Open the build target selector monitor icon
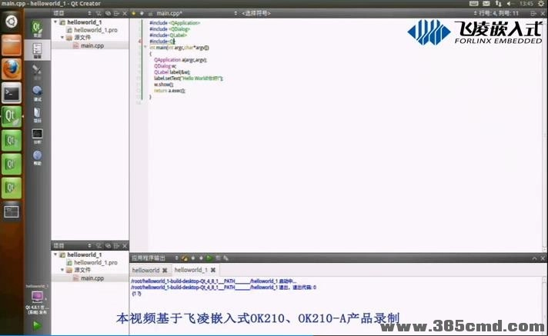Viewport: 548px width, 336px height. (37, 297)
